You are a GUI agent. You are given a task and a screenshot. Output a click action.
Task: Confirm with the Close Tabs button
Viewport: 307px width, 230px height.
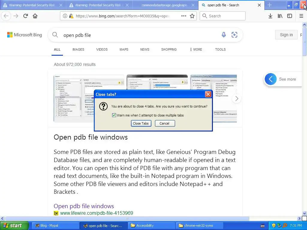[x=141, y=123]
